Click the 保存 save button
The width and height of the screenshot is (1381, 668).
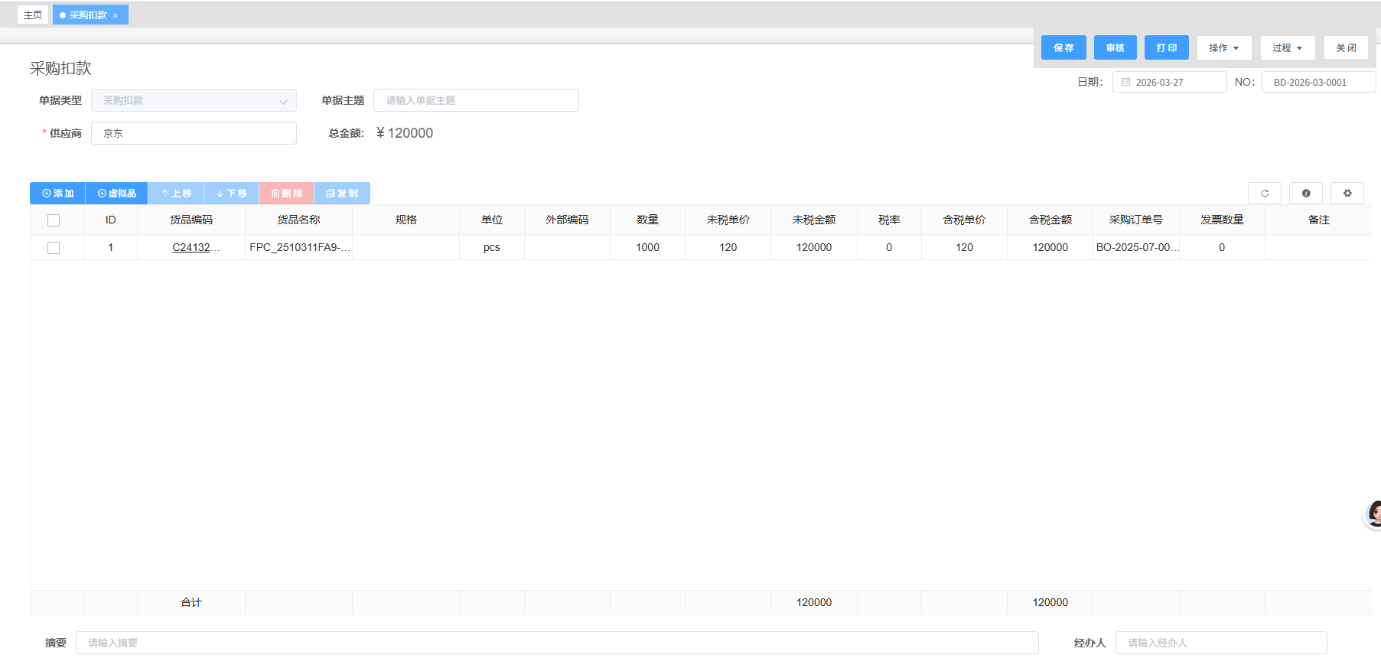[x=1063, y=48]
